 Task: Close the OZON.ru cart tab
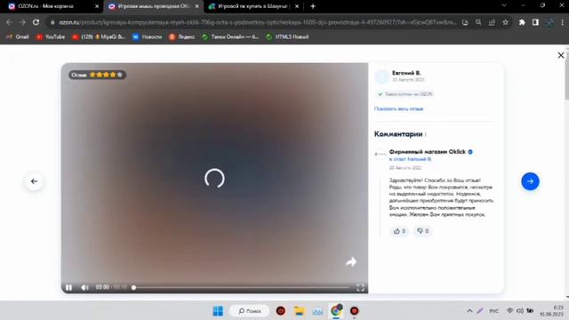point(97,6)
